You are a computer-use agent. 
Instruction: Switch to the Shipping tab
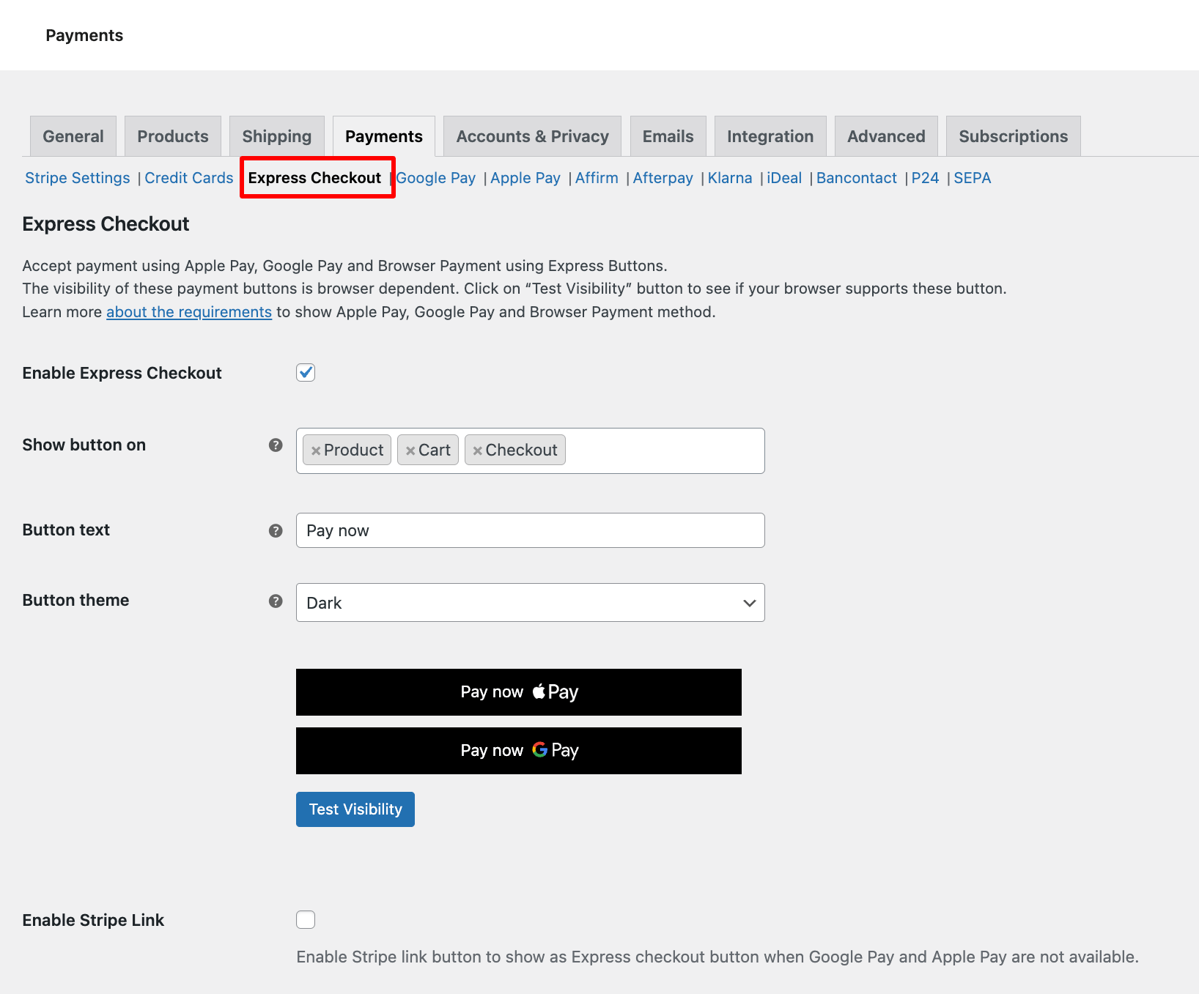click(277, 136)
